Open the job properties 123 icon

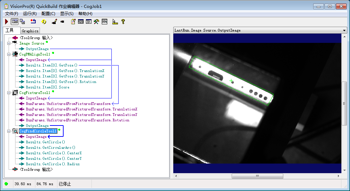81,22
